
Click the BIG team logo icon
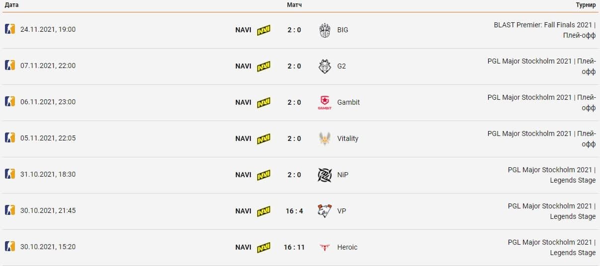tap(324, 30)
